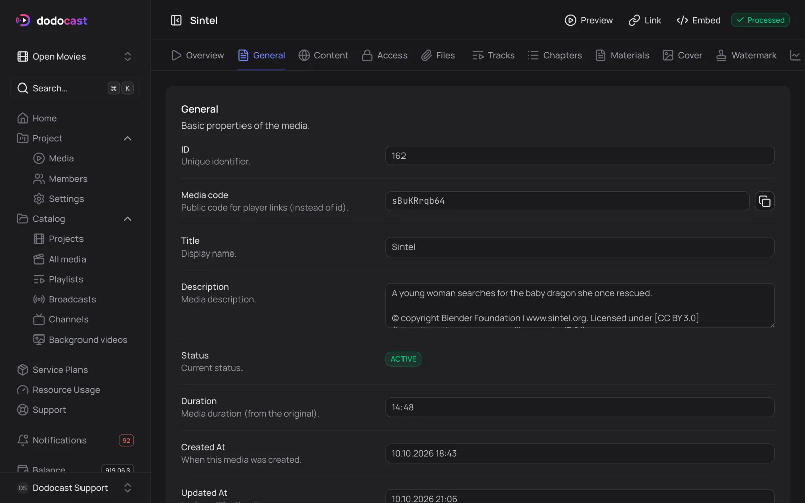
Task: Open Playlists in sidebar
Action: pos(83,279)
